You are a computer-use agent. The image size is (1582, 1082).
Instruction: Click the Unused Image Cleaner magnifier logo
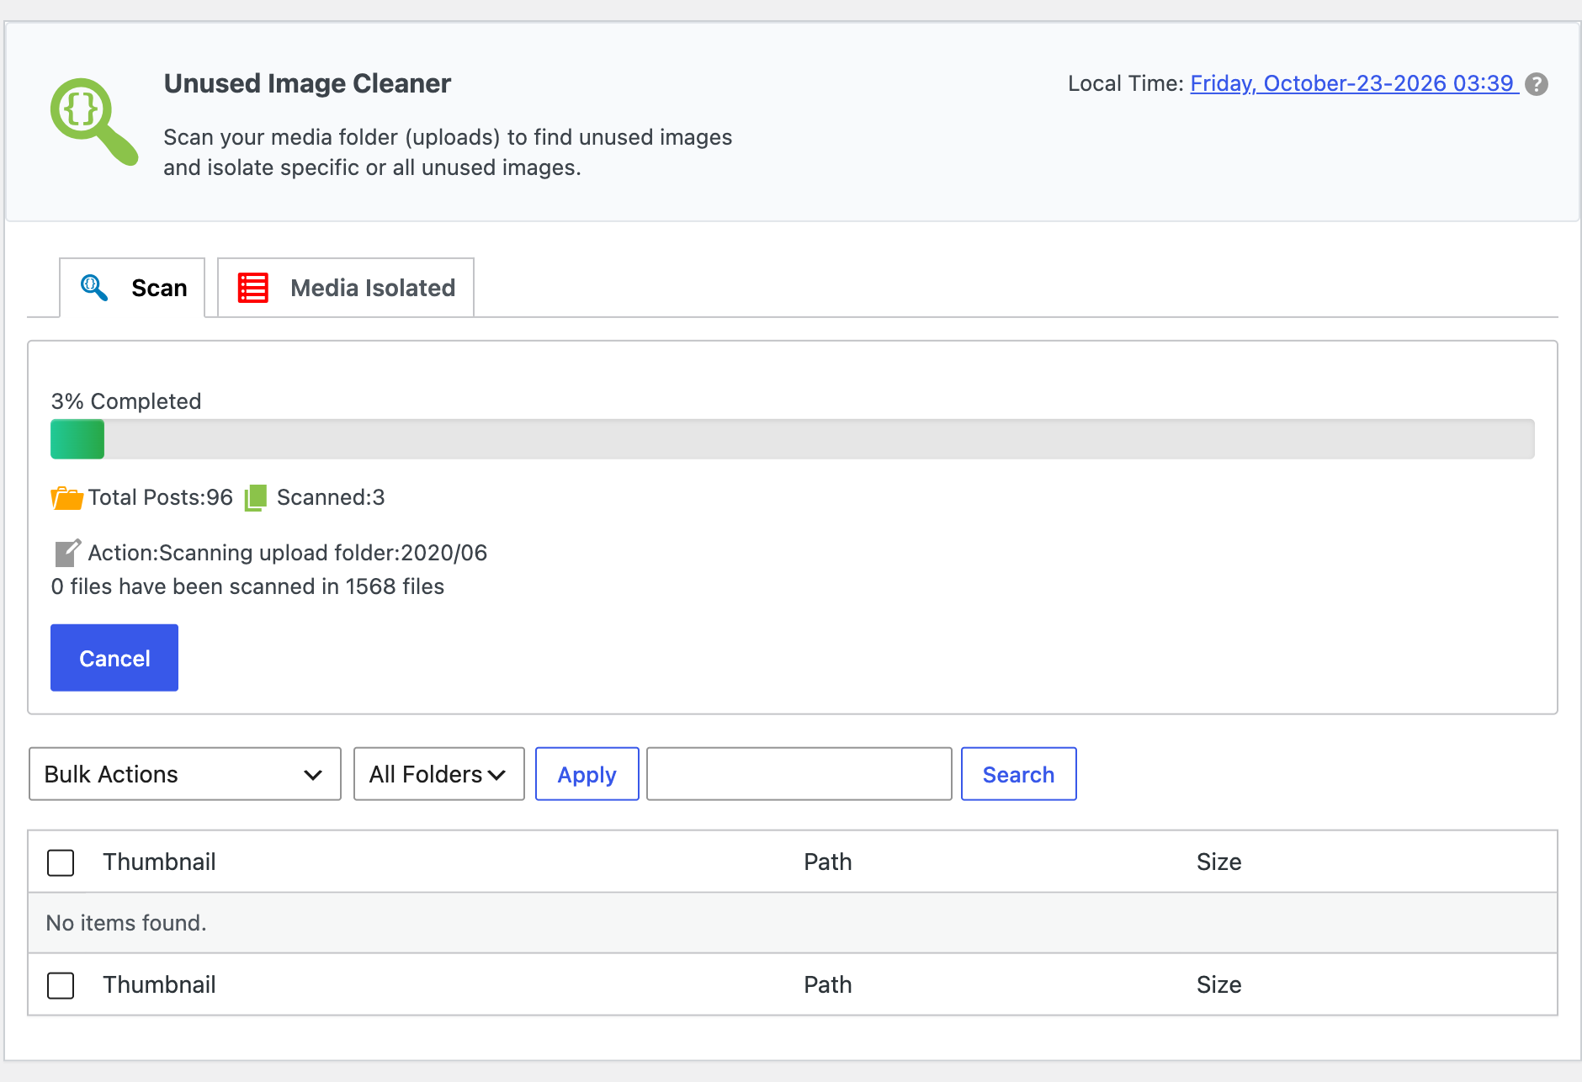coord(93,122)
